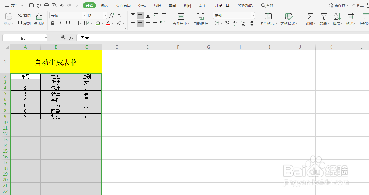The image size is (369, 195).
Task: Apply the red font color
Action: tap(108, 23)
